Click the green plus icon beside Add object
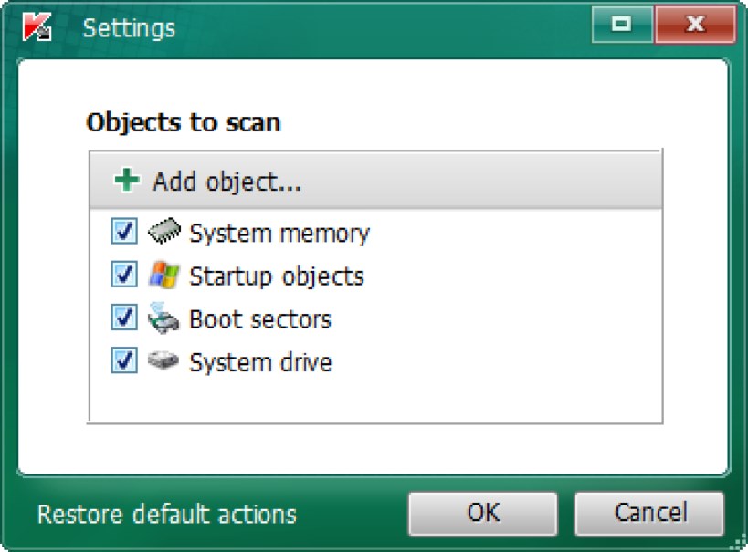Viewport: 748px width, 552px height. point(127,180)
